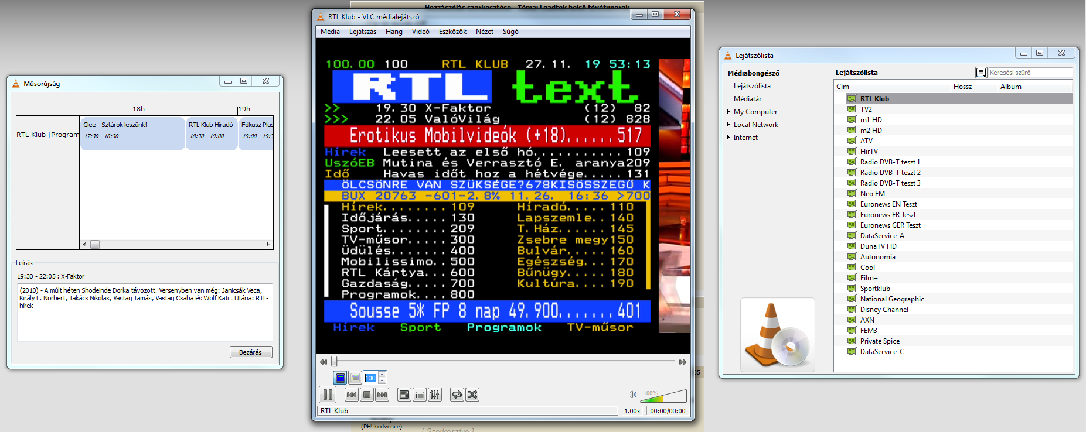
Task: Click ATV channel icon
Action: (x=852, y=140)
